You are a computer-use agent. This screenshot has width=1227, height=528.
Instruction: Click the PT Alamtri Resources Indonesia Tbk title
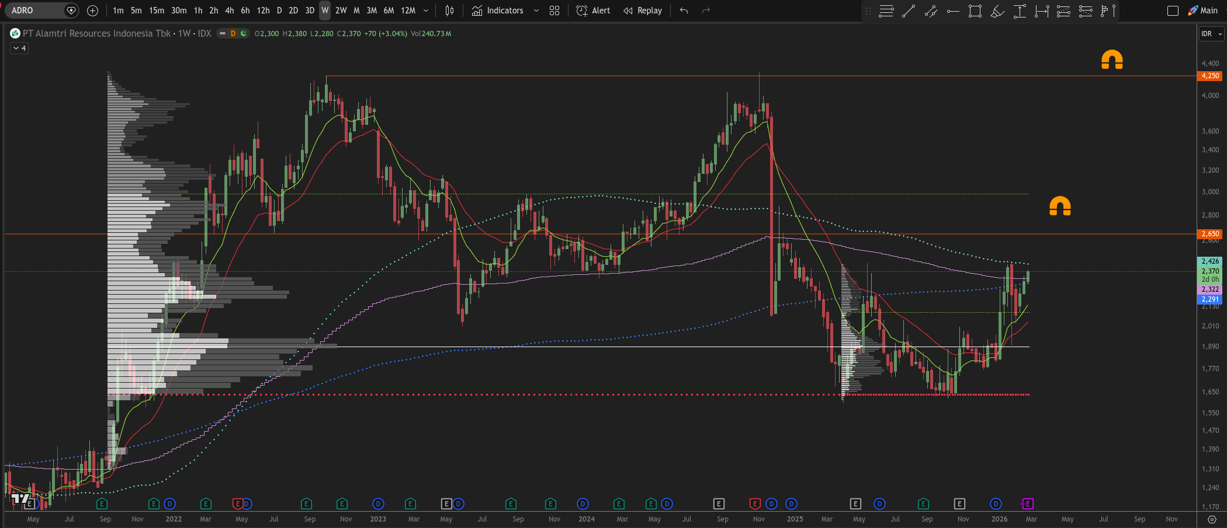pos(97,33)
